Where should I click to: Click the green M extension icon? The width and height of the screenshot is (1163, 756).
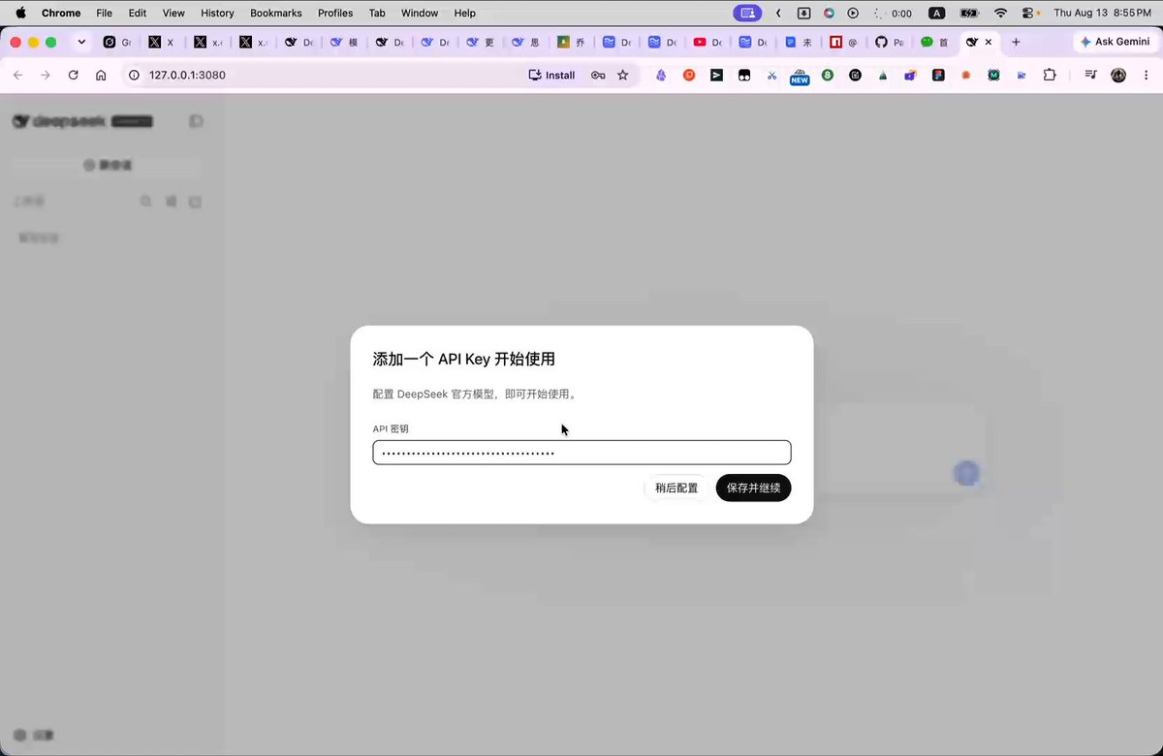click(993, 75)
